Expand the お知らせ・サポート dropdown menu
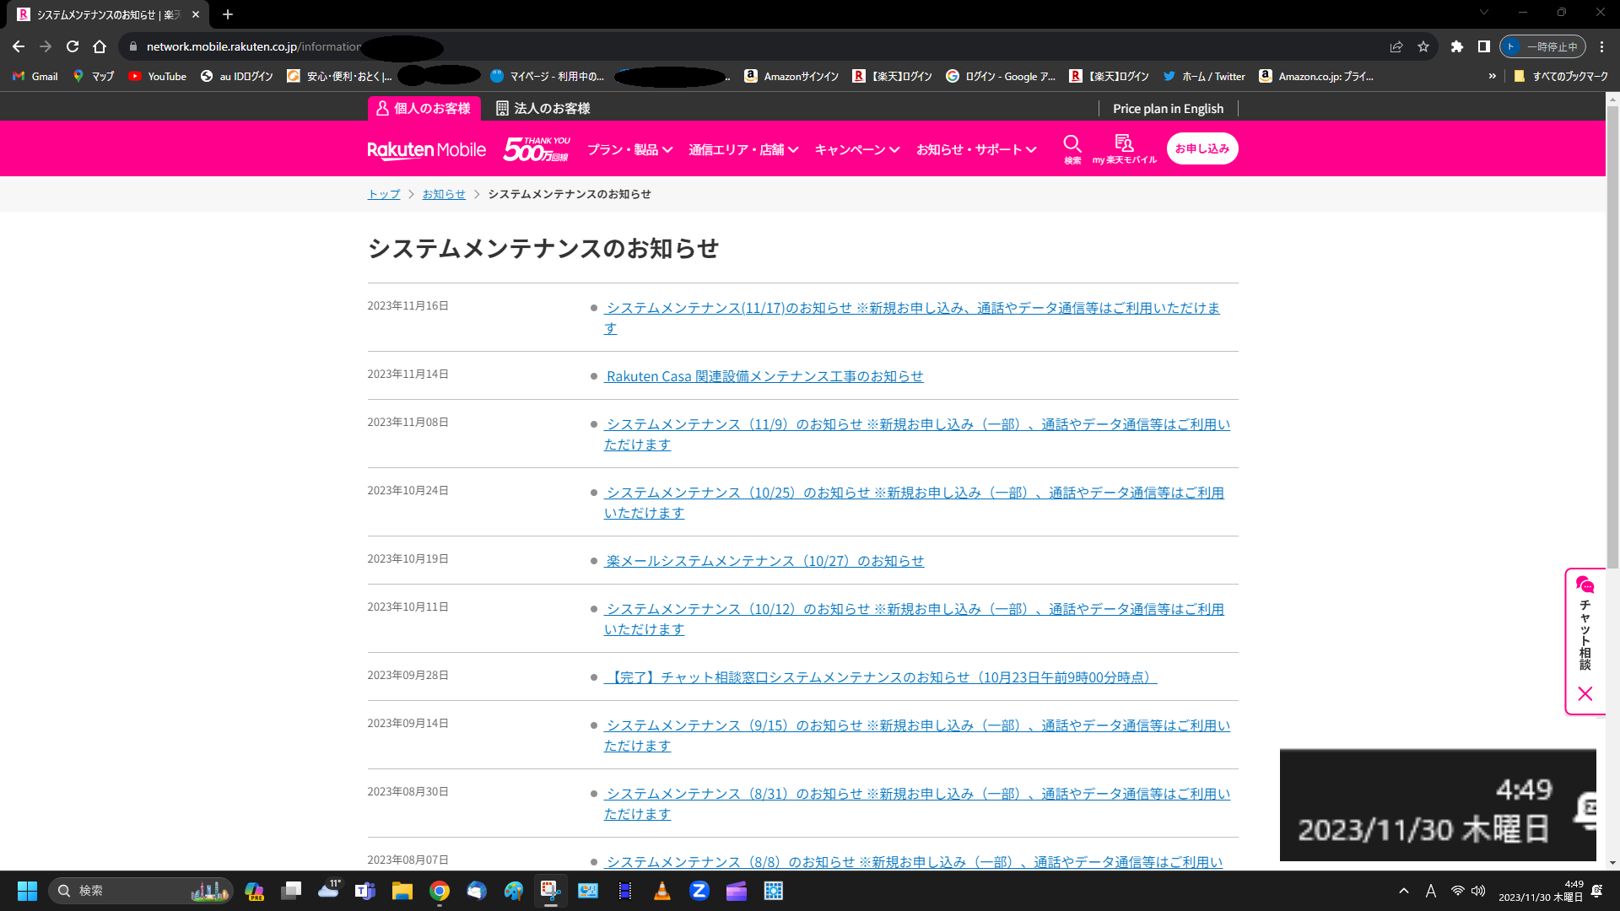This screenshot has height=911, width=1620. click(x=976, y=149)
